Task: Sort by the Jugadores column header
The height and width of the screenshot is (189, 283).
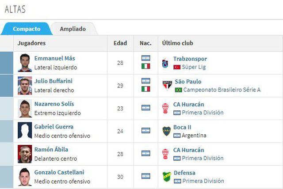Action: point(31,43)
